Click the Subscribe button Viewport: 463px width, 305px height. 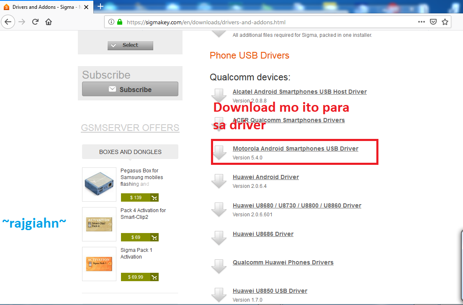pyautogui.click(x=130, y=89)
